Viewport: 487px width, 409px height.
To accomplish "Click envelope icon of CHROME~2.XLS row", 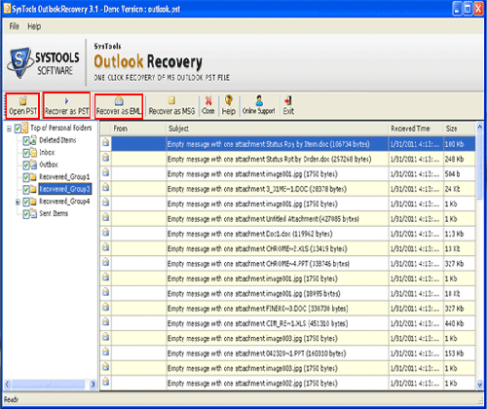I will [x=105, y=247].
